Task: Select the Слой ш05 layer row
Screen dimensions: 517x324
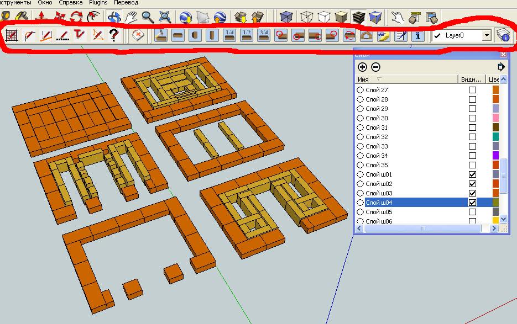Action: click(379, 212)
